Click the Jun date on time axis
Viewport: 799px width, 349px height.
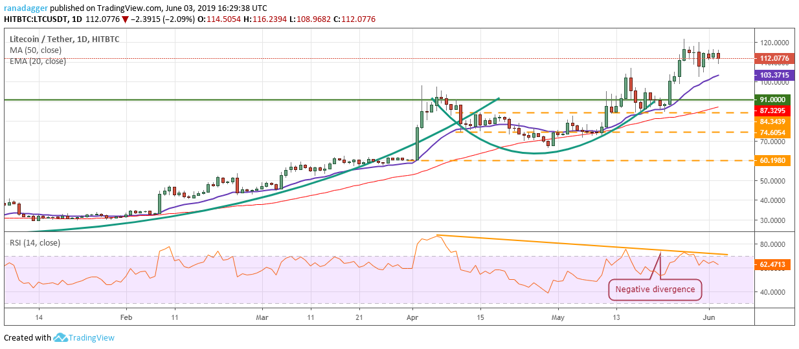pos(709,319)
